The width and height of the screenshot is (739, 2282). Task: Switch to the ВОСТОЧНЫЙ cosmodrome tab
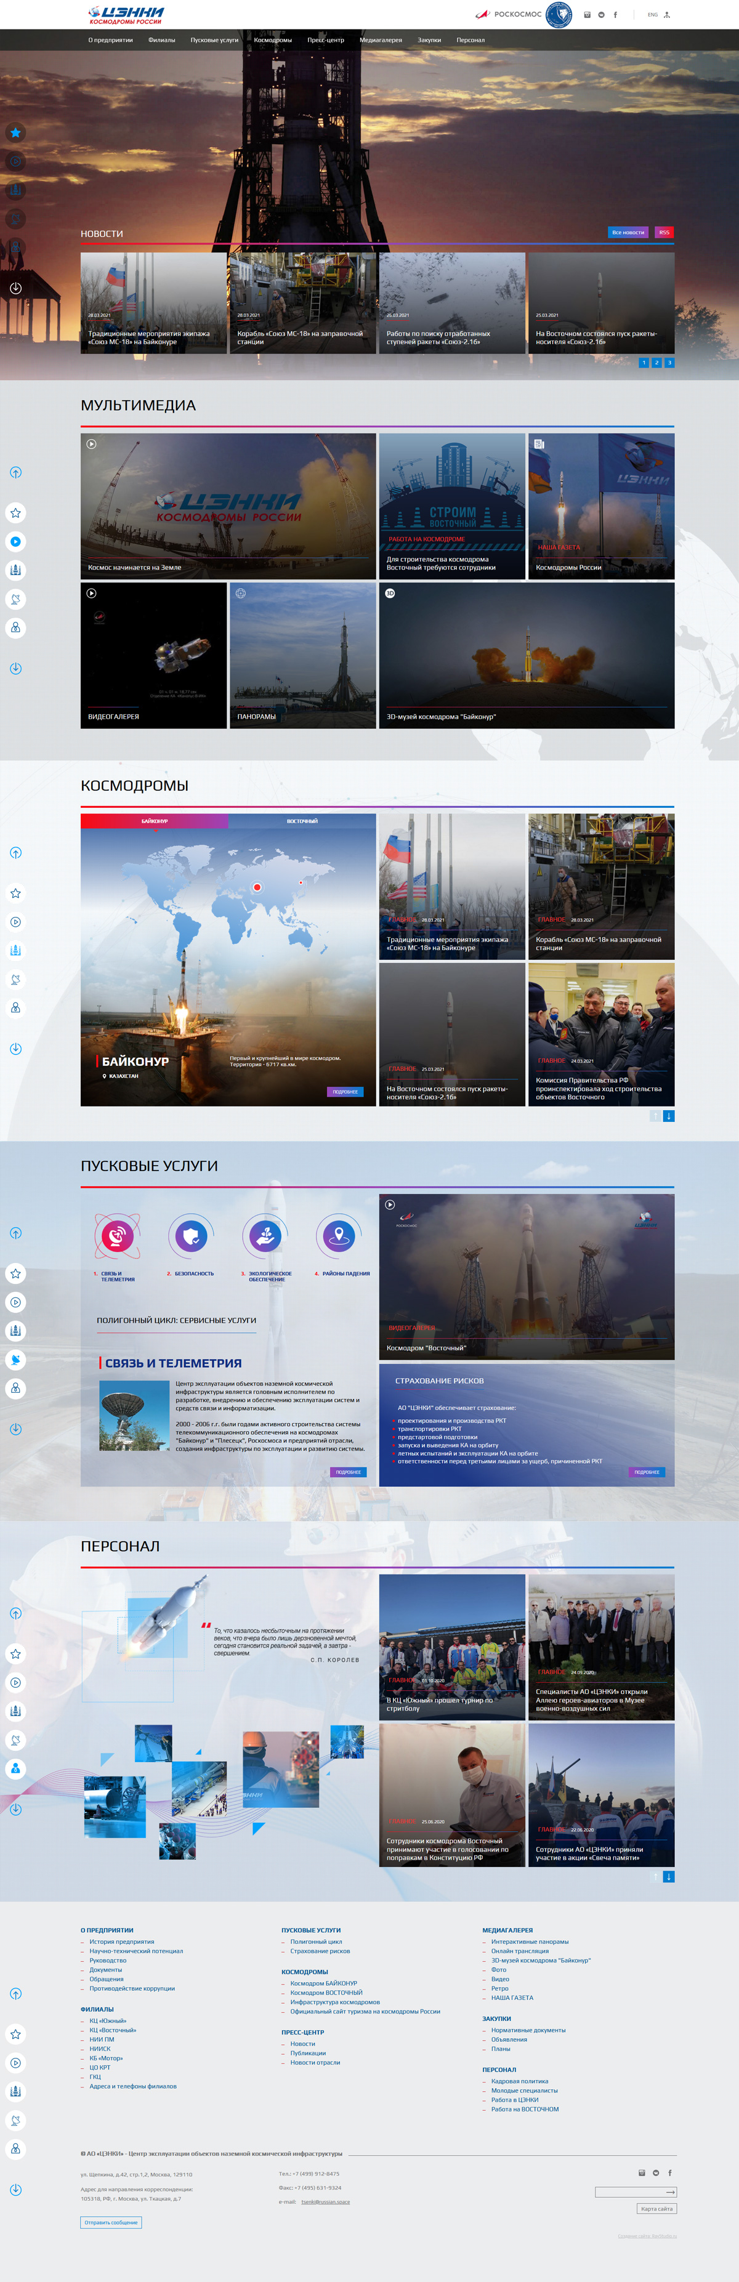click(302, 821)
